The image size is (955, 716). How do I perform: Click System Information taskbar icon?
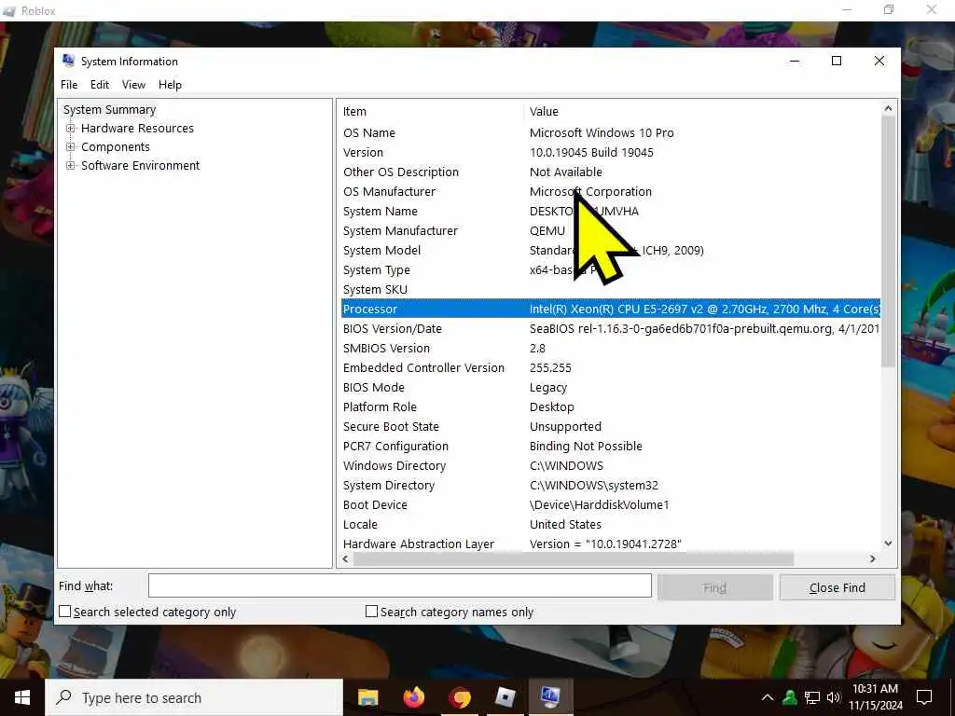point(550,697)
